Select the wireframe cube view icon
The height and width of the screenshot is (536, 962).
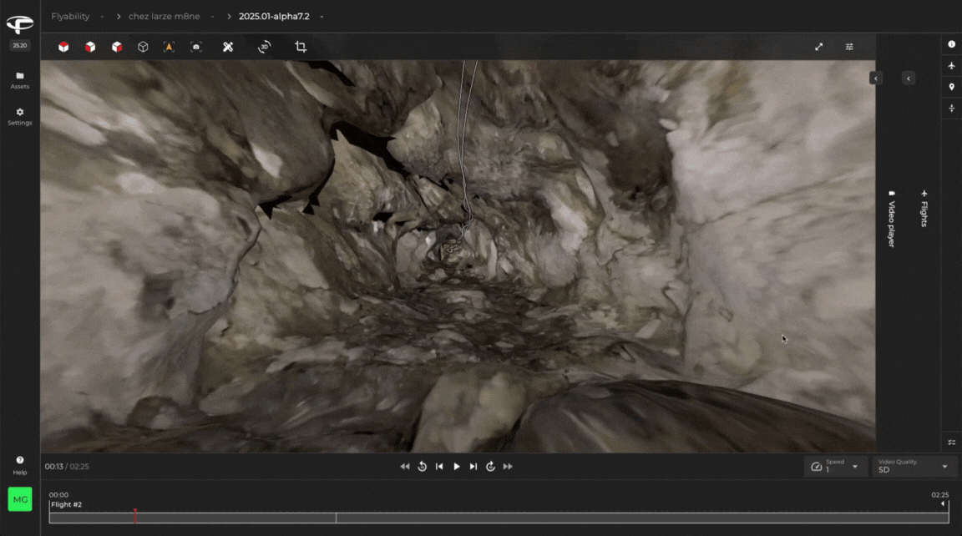tap(143, 48)
